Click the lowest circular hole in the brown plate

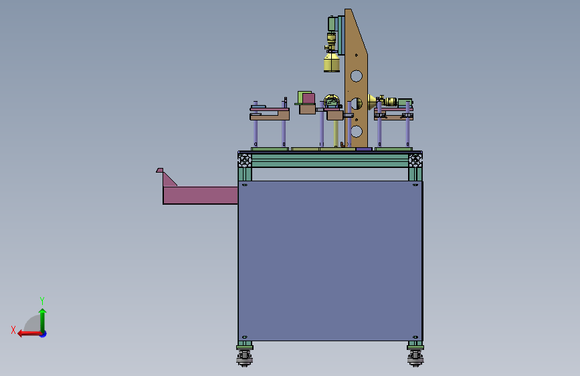(x=357, y=131)
